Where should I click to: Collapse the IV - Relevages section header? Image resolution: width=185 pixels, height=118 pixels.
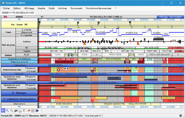click(19, 93)
